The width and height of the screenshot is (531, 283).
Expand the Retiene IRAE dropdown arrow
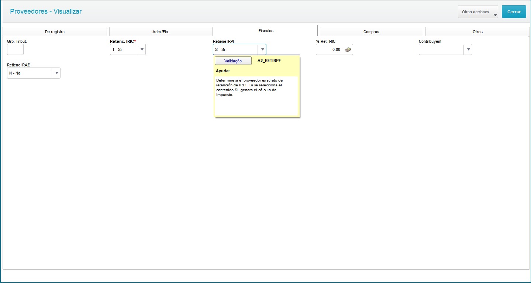click(56, 73)
